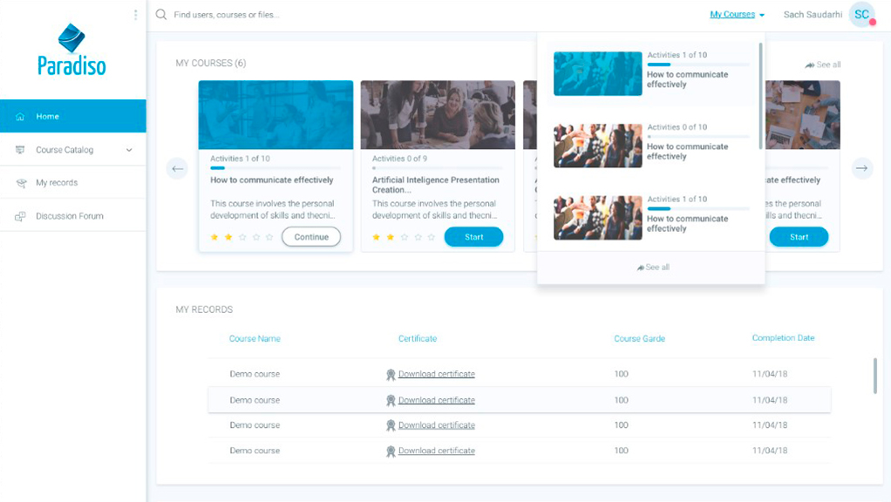891x502 pixels.
Task: Click certificate ribbon icon in second Demo course row
Action: coord(391,400)
